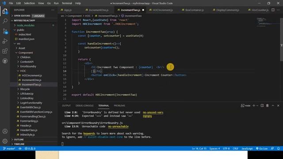This screenshot has width=283, height=159.
Task: Click Go Live in status bar
Action: (262, 148)
